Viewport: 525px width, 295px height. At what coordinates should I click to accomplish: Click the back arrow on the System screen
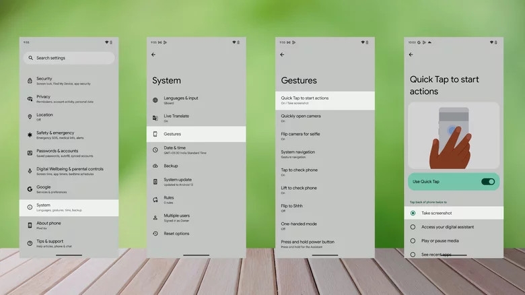(x=153, y=55)
